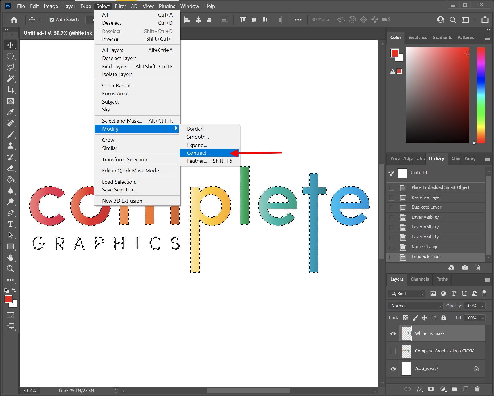Switch to the Channels tab
The height and width of the screenshot is (396, 494).
[x=419, y=279]
